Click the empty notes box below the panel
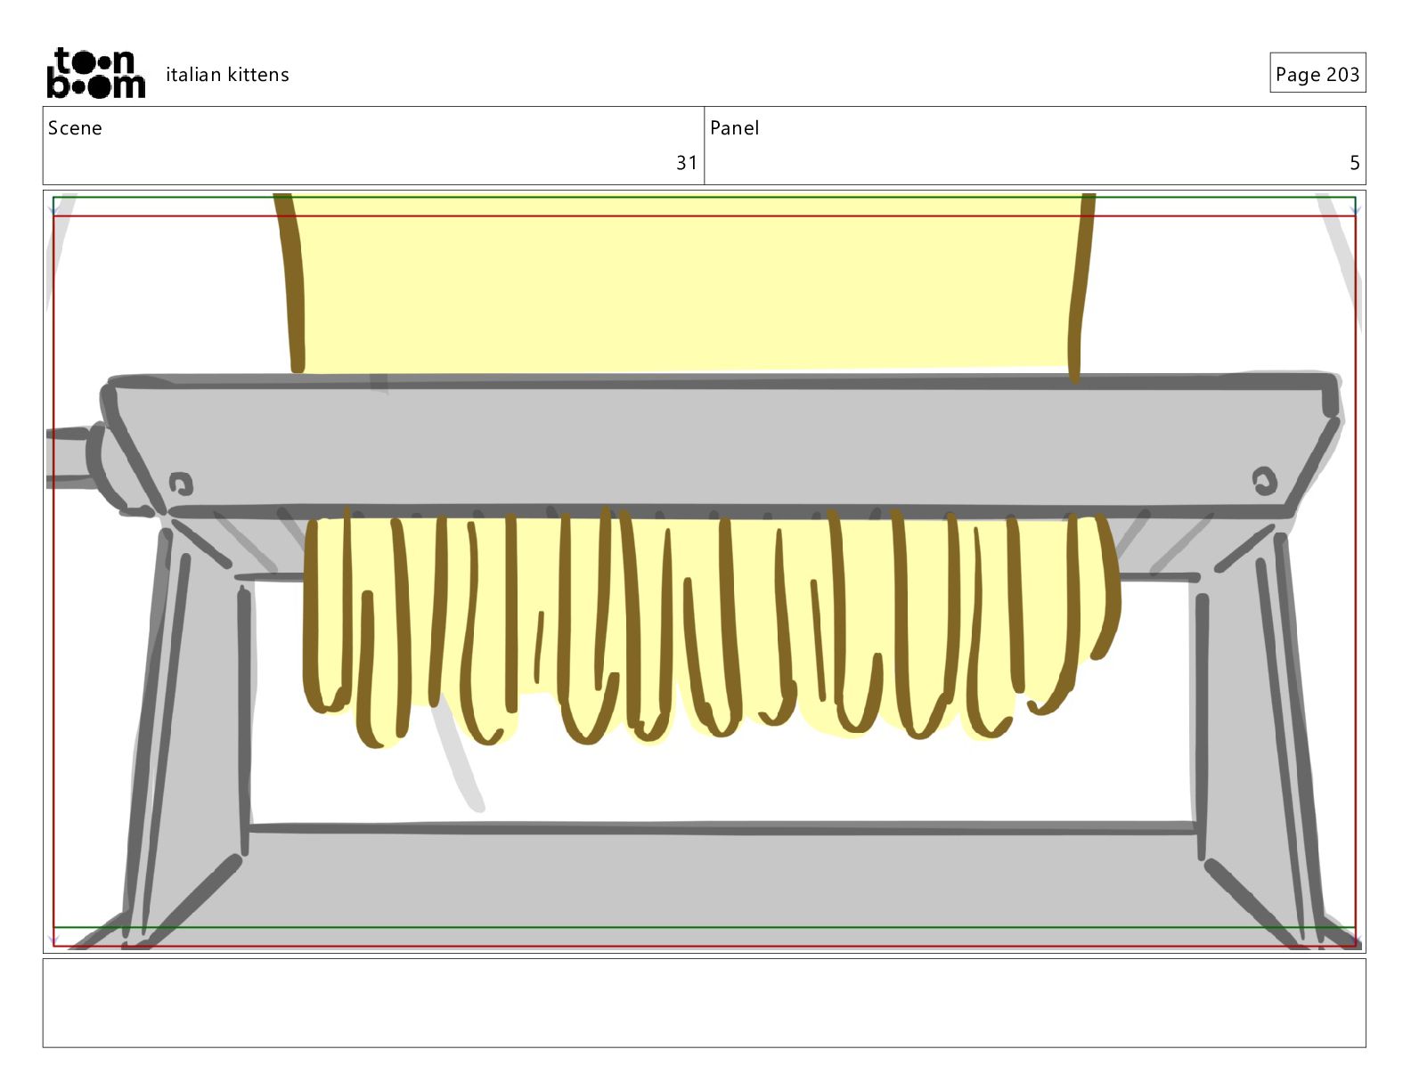Viewport: 1411px width, 1090px height. 704,1003
